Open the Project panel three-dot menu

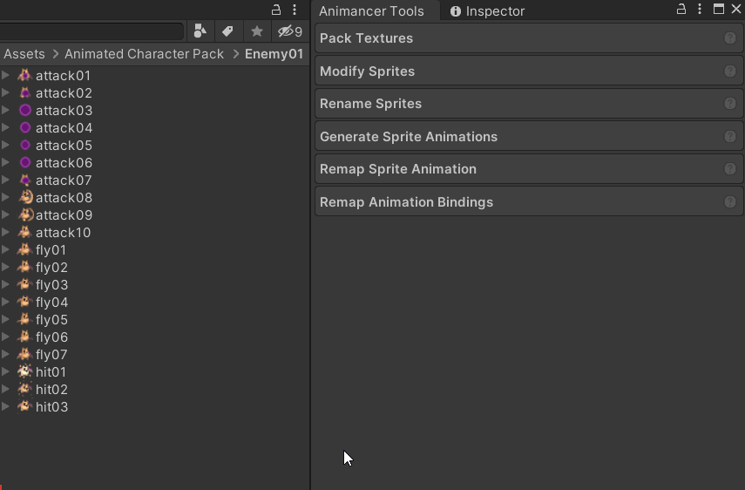[x=295, y=10]
